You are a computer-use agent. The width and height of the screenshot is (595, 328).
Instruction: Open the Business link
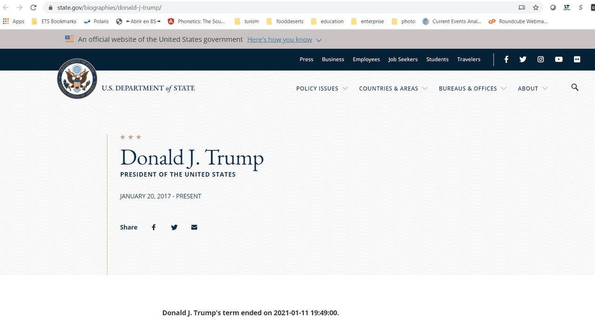[x=333, y=60]
